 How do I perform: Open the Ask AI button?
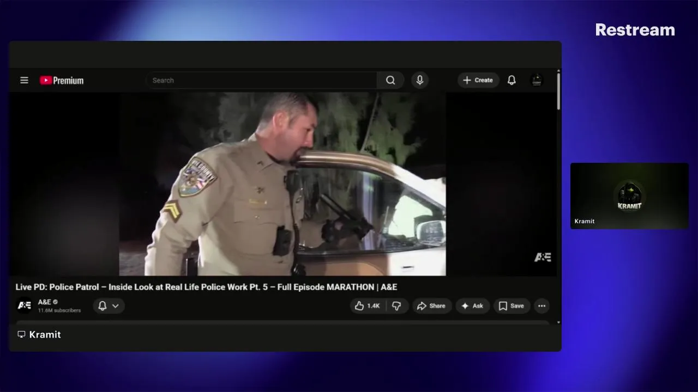point(472,306)
